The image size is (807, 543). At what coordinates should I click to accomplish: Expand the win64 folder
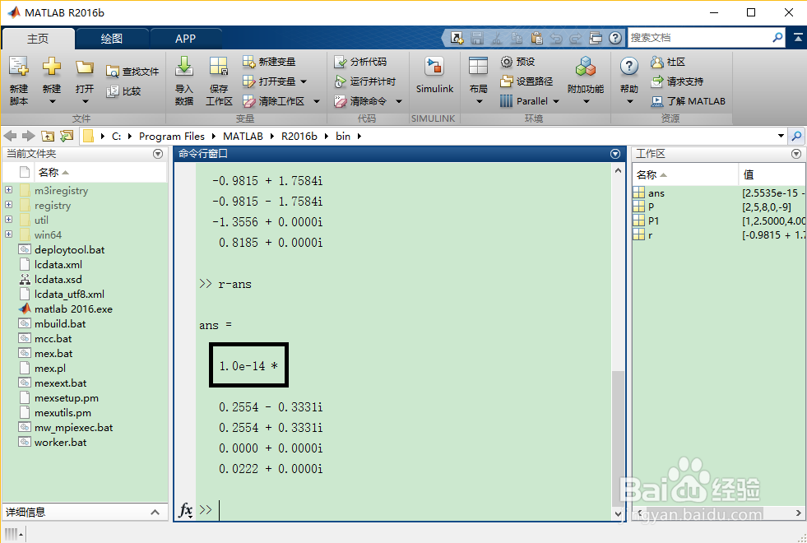point(9,234)
